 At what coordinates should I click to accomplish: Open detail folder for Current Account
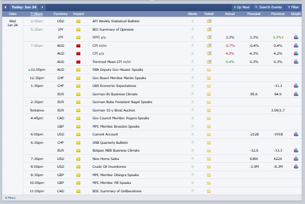point(209,134)
